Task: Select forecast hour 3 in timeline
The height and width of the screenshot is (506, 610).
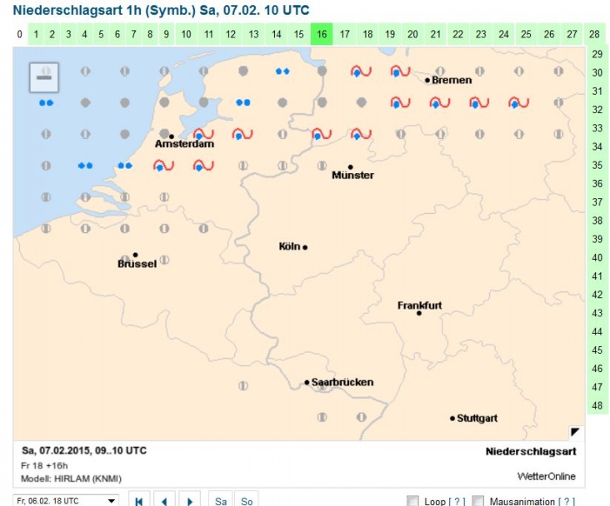Action: coord(68,34)
